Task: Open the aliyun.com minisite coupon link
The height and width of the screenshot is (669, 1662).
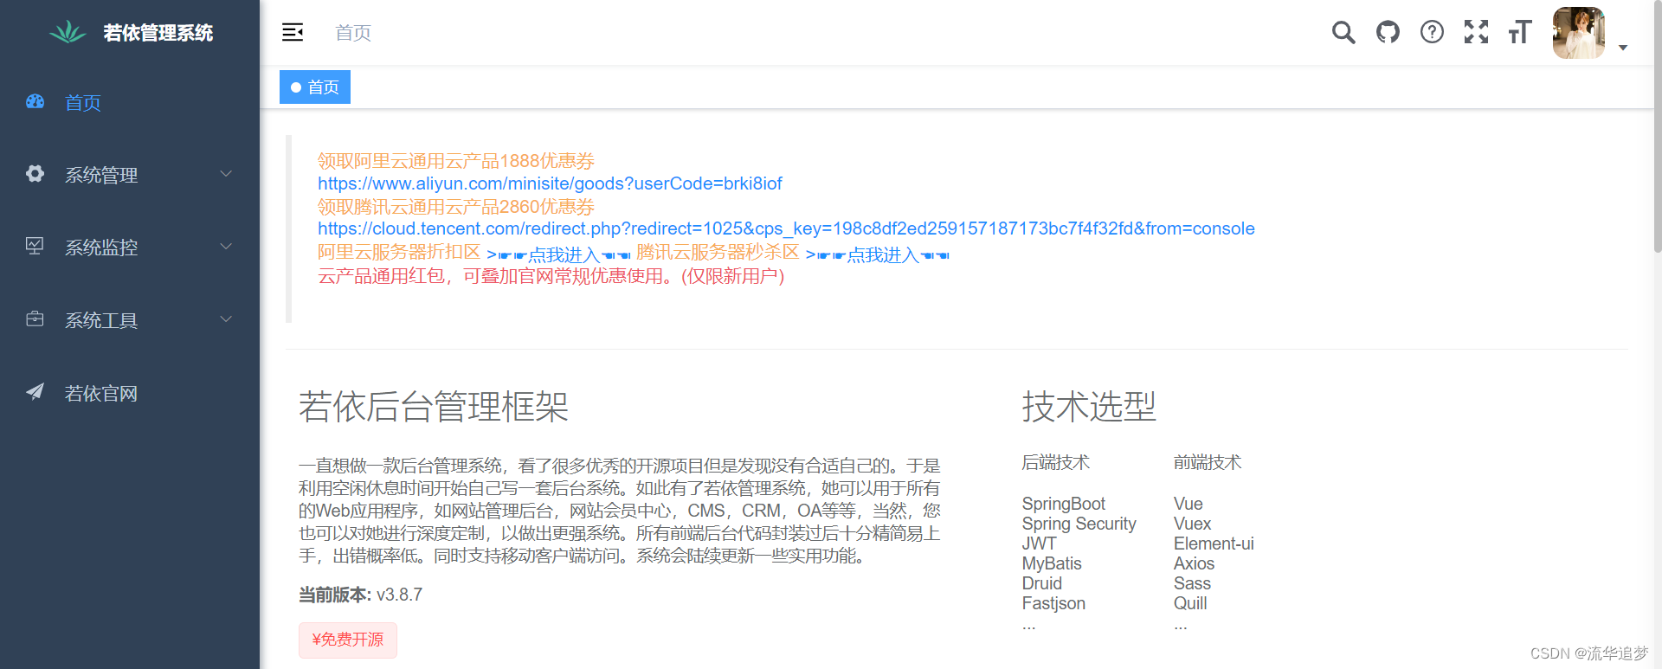Action: [550, 183]
